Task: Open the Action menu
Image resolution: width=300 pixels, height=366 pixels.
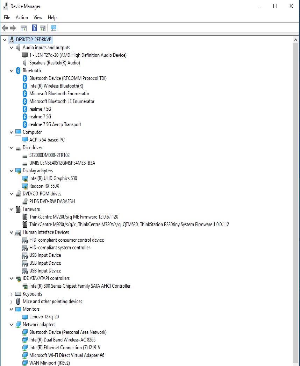Action: pyautogui.click(x=22, y=18)
